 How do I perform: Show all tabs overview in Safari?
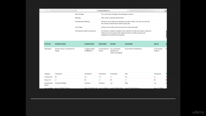[x=162, y=11]
